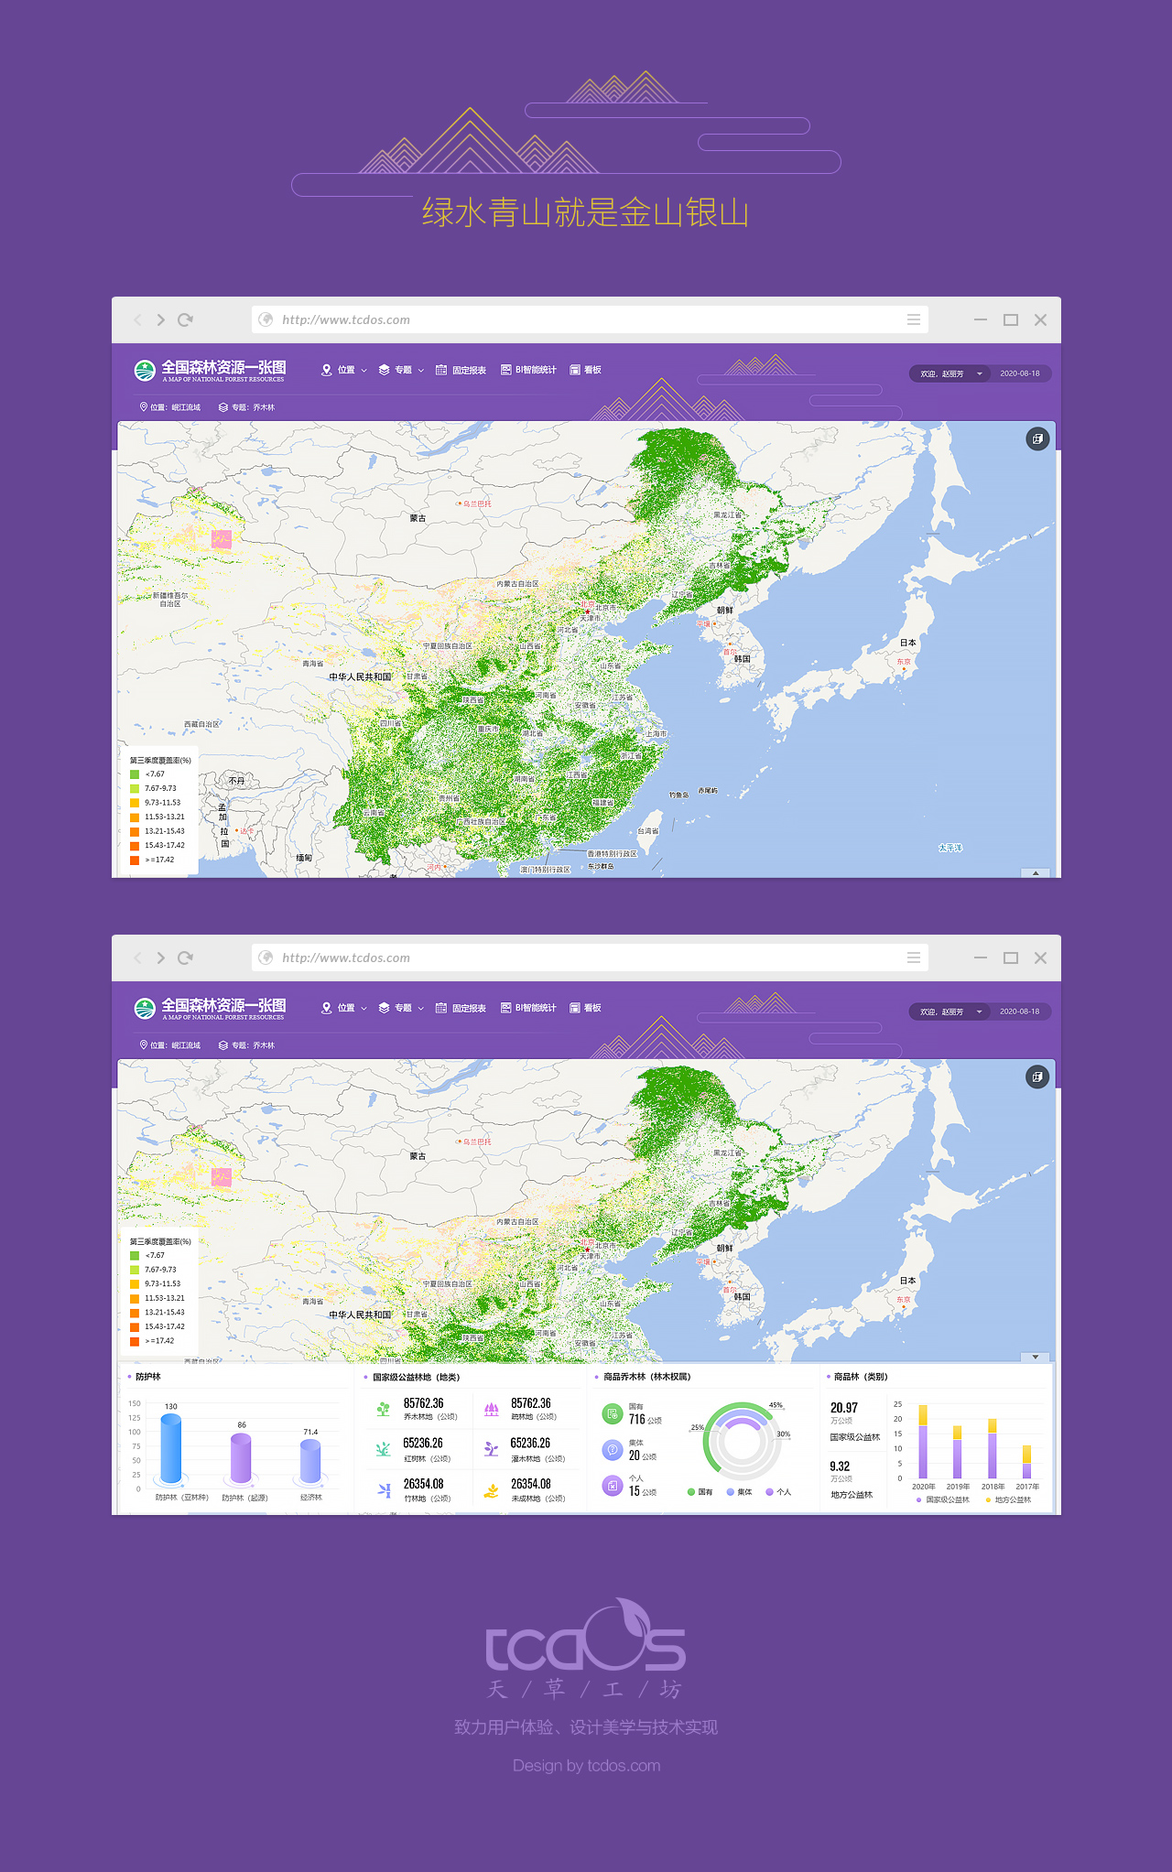Click the 灌木林地 shrub icon

492,1449
